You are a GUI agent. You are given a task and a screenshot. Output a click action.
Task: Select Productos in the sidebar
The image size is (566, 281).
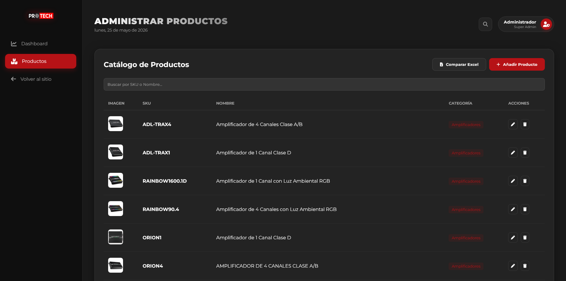pyautogui.click(x=41, y=61)
